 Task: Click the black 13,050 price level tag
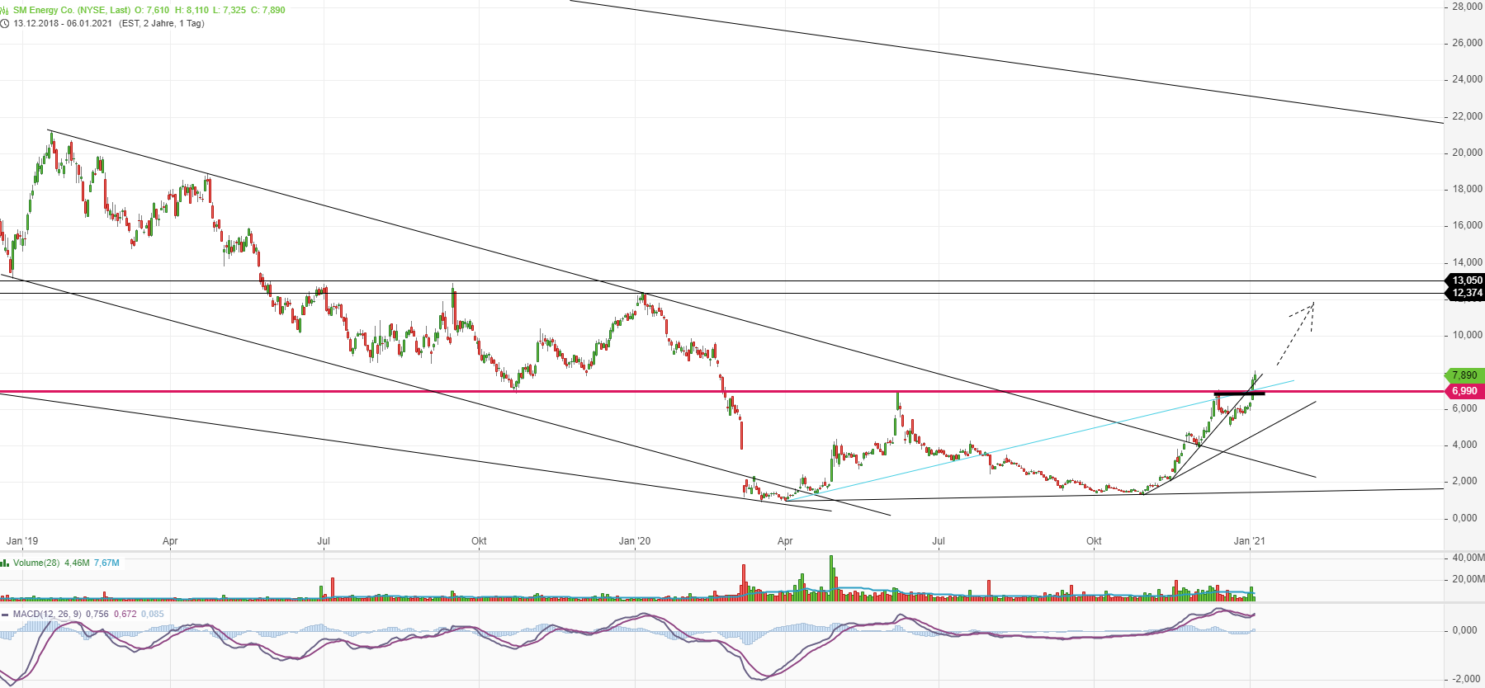(1467, 280)
